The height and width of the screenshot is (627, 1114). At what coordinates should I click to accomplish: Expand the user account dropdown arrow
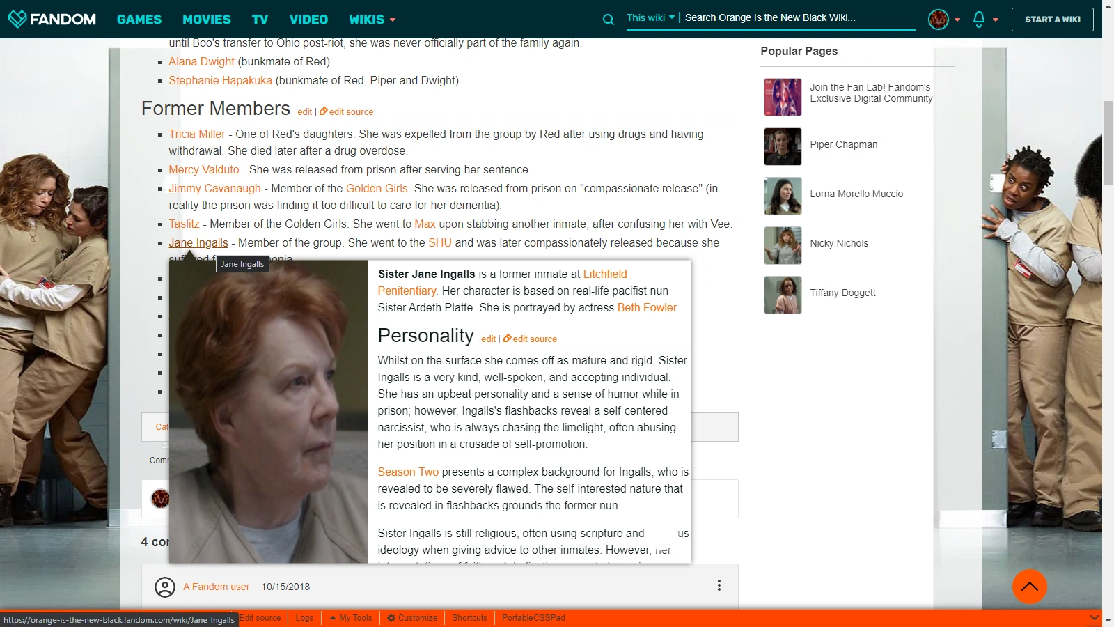(x=957, y=20)
